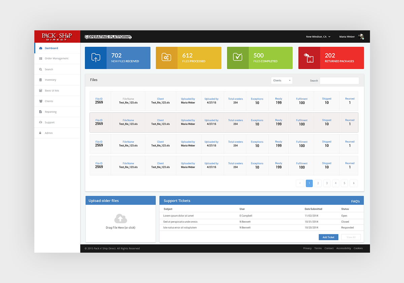Click the Dashboard gauge icon in sidebar
This screenshot has height=283, width=404.
click(41, 48)
